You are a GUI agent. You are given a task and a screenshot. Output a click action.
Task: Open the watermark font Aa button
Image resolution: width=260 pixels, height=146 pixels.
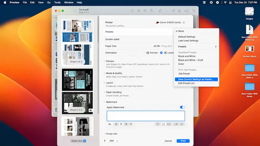110,124
